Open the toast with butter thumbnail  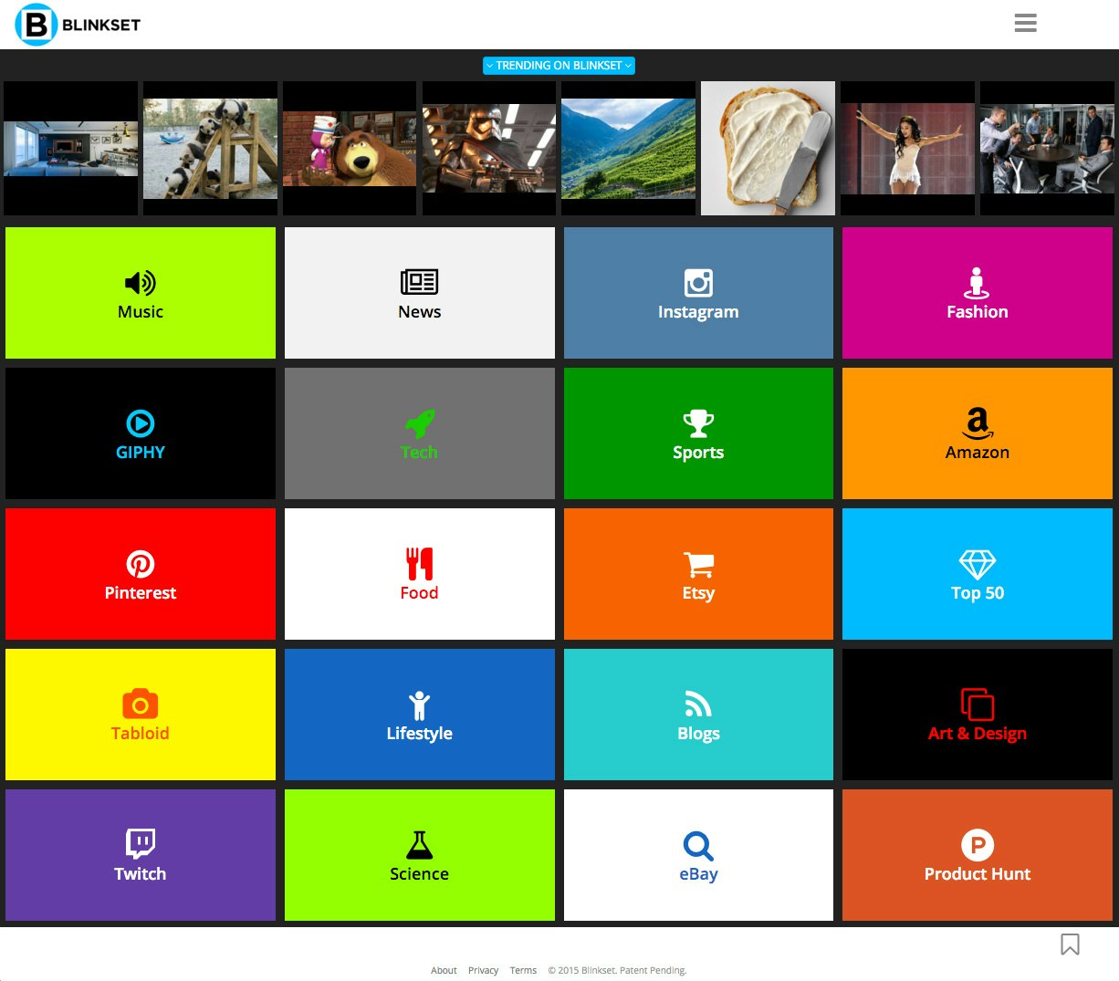tap(768, 149)
